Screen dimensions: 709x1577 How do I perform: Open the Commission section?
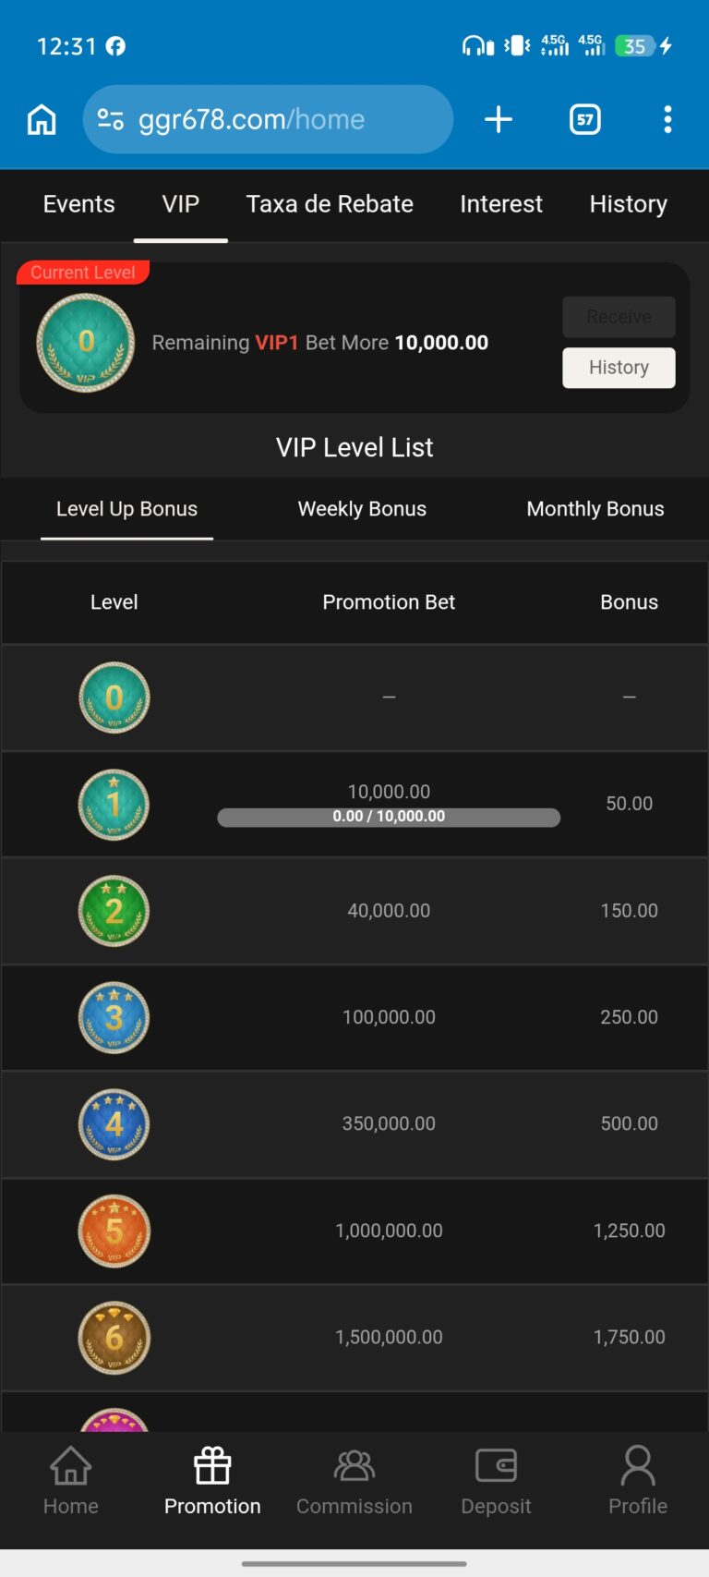[x=354, y=1481]
